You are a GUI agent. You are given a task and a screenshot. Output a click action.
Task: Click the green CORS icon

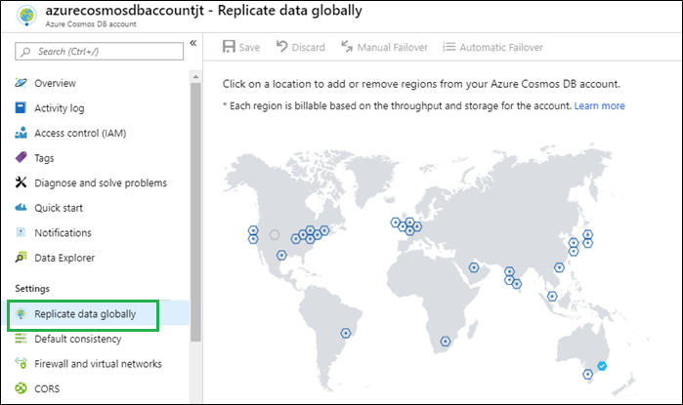[x=21, y=387]
